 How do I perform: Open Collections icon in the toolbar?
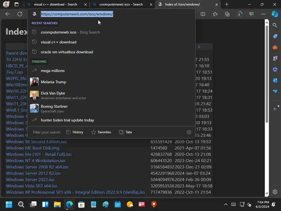click(227, 14)
